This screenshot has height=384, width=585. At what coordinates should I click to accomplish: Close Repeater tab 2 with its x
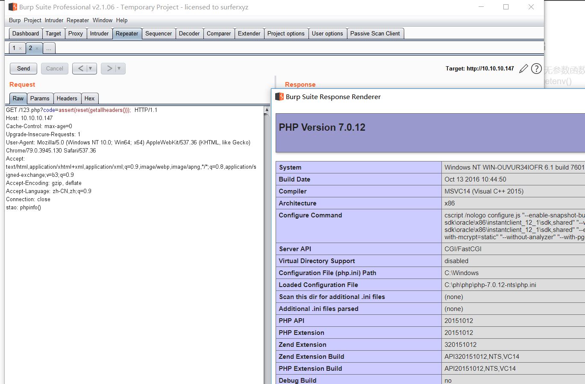click(x=37, y=48)
